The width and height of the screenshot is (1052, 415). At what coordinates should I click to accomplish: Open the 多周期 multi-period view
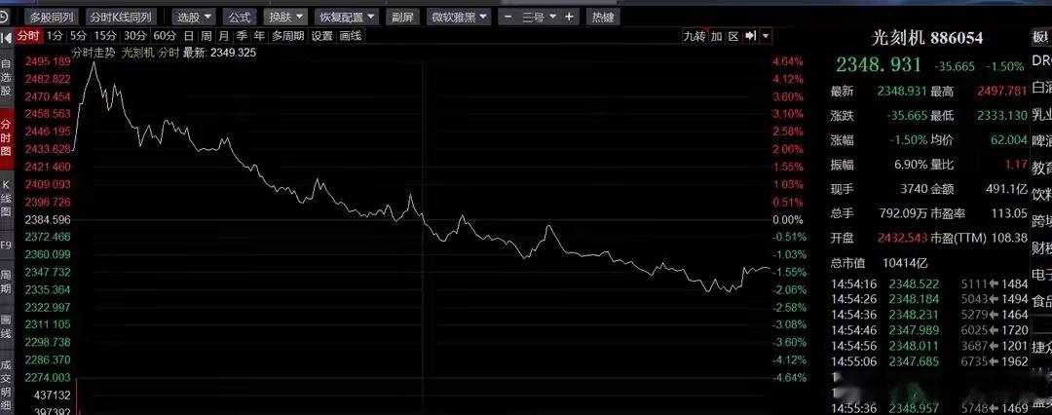click(x=287, y=36)
